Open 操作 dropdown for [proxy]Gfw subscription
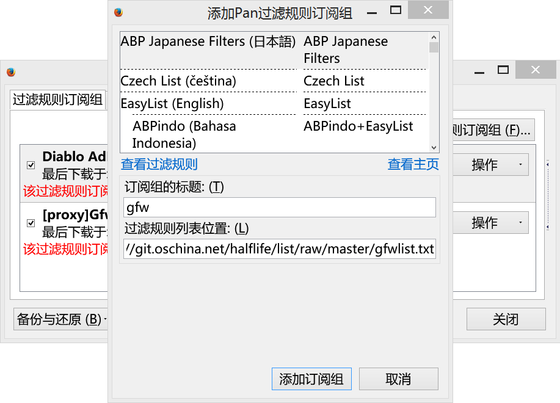The height and width of the screenshot is (403, 560). (x=491, y=223)
